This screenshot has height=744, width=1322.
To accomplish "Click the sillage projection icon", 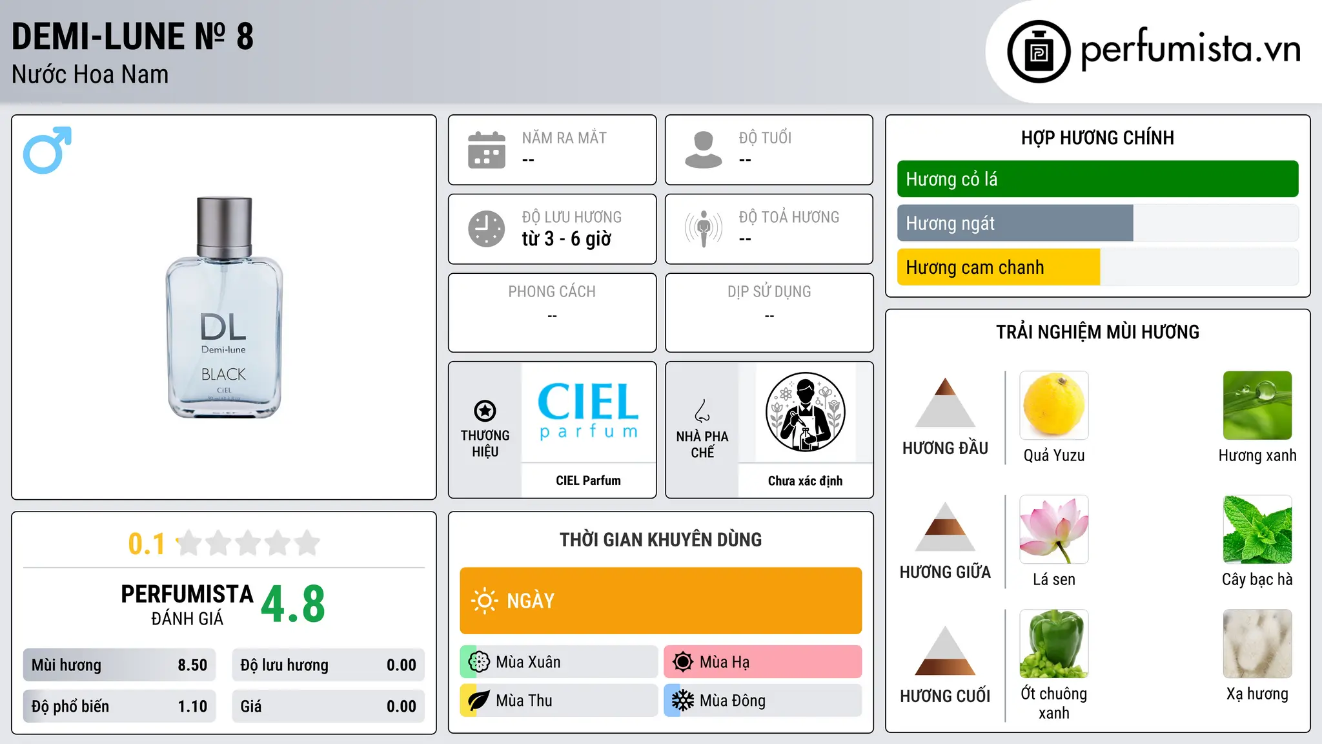I will (x=704, y=229).
